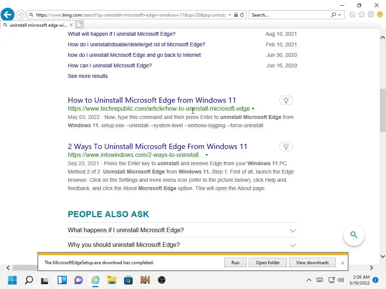The width and height of the screenshot is (386, 289).
Task: Show hidden system tray icons
Action: point(309,280)
